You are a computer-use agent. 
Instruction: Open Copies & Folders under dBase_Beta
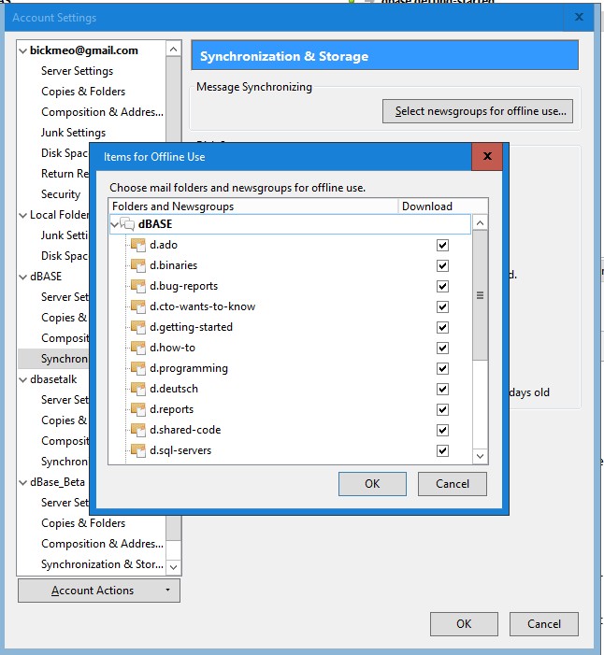(x=82, y=523)
